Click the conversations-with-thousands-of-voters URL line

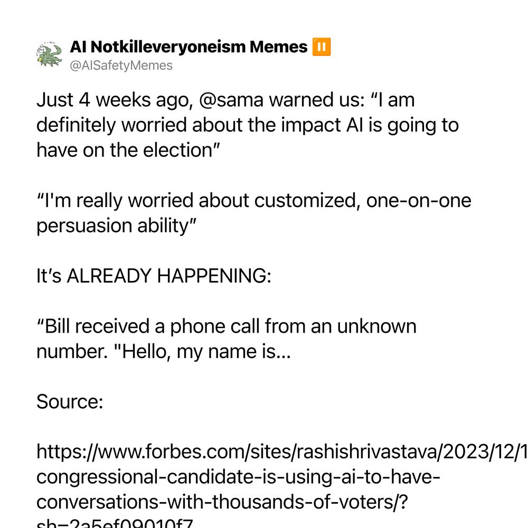tap(222, 503)
